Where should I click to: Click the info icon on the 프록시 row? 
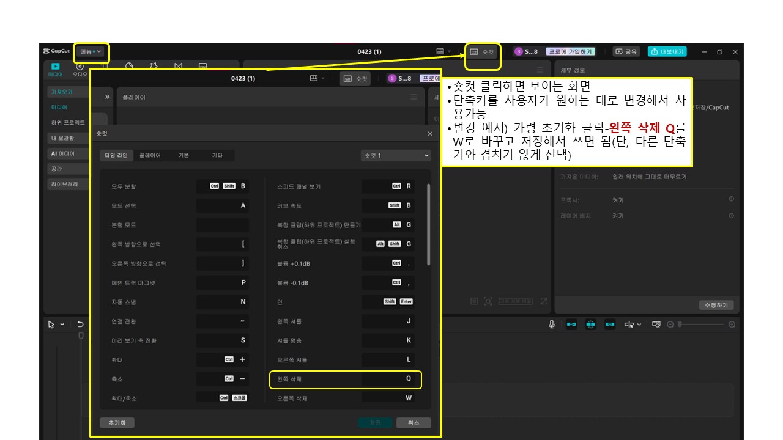tap(731, 200)
